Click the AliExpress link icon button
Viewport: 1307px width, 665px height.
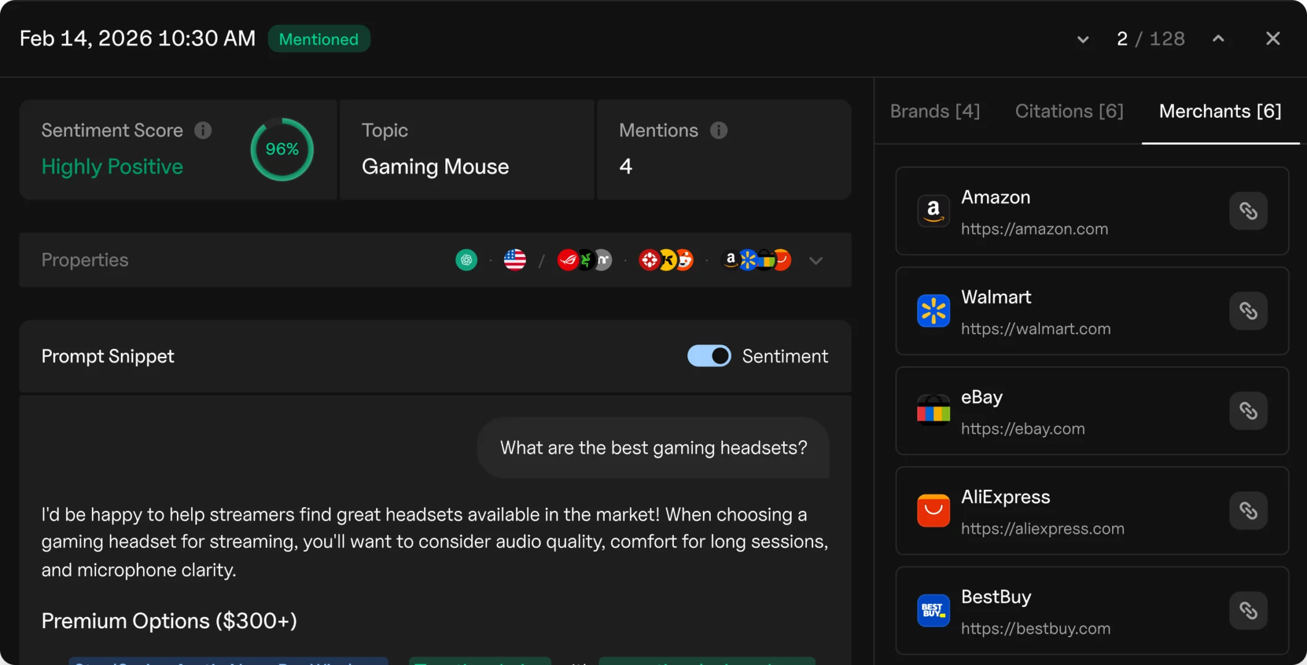click(1248, 511)
